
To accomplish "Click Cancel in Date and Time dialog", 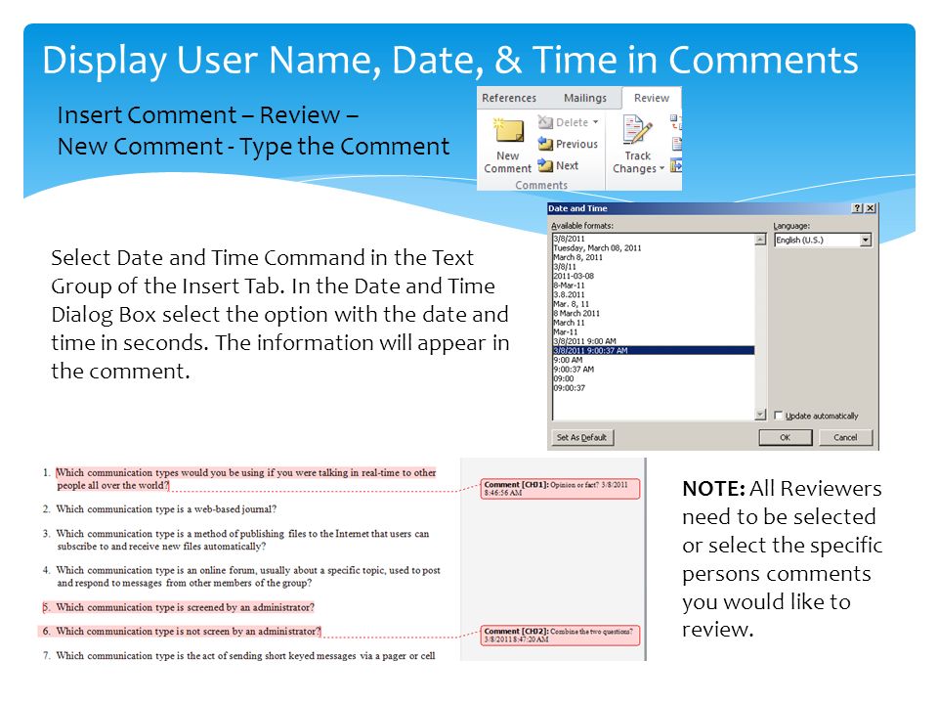I will 845,438.
